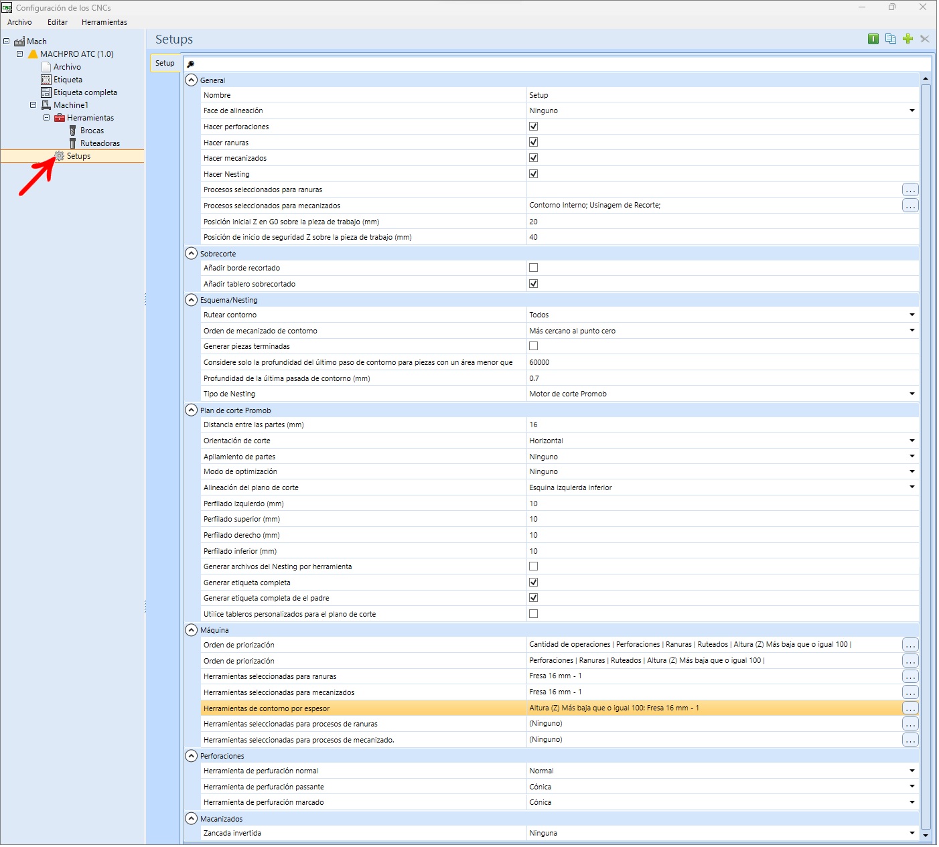Open Herramienta de perfuración normal dropdown
The height and width of the screenshot is (847, 939).
[912, 771]
